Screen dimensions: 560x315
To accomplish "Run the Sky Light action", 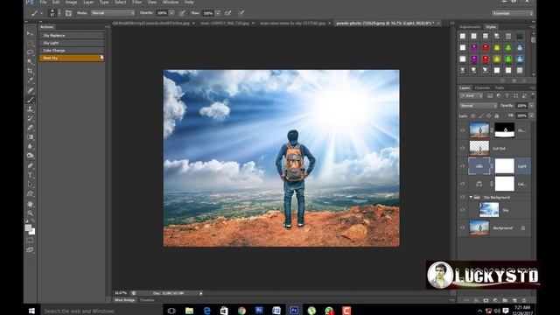I will [x=72, y=43].
